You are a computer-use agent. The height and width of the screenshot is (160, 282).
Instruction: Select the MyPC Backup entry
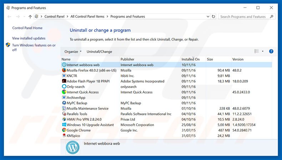point(77,103)
